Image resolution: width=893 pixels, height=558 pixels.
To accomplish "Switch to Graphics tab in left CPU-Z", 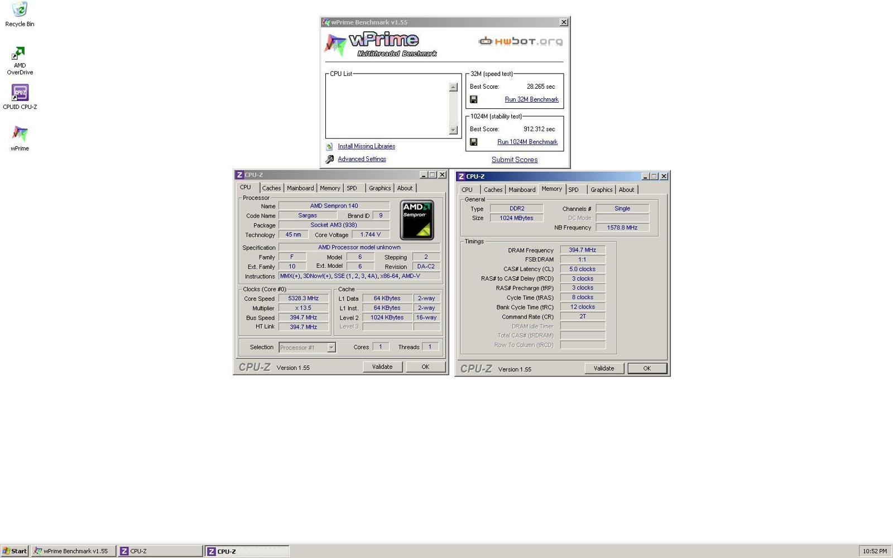I will tap(380, 188).
